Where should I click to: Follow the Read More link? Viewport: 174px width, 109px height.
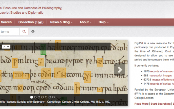point(142,104)
